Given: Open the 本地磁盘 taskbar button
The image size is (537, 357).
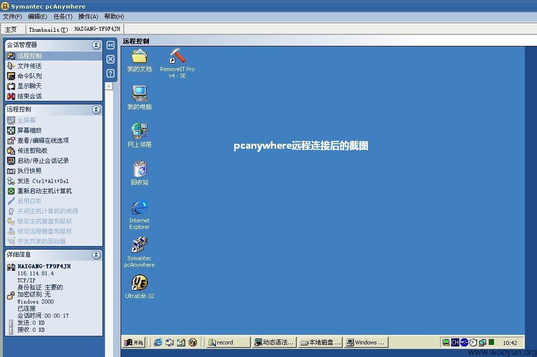Looking at the screenshot, I should coord(320,342).
